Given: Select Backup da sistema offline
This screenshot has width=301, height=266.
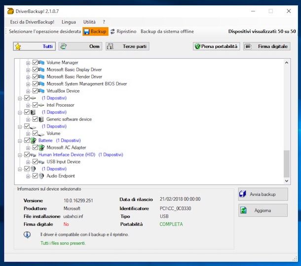Looking at the screenshot, I should pyautogui.click(x=167, y=31).
